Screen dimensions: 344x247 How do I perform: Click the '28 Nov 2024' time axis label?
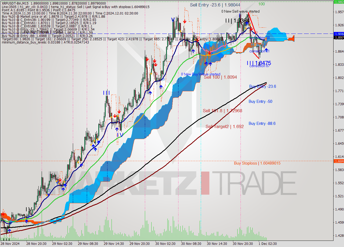10,244
